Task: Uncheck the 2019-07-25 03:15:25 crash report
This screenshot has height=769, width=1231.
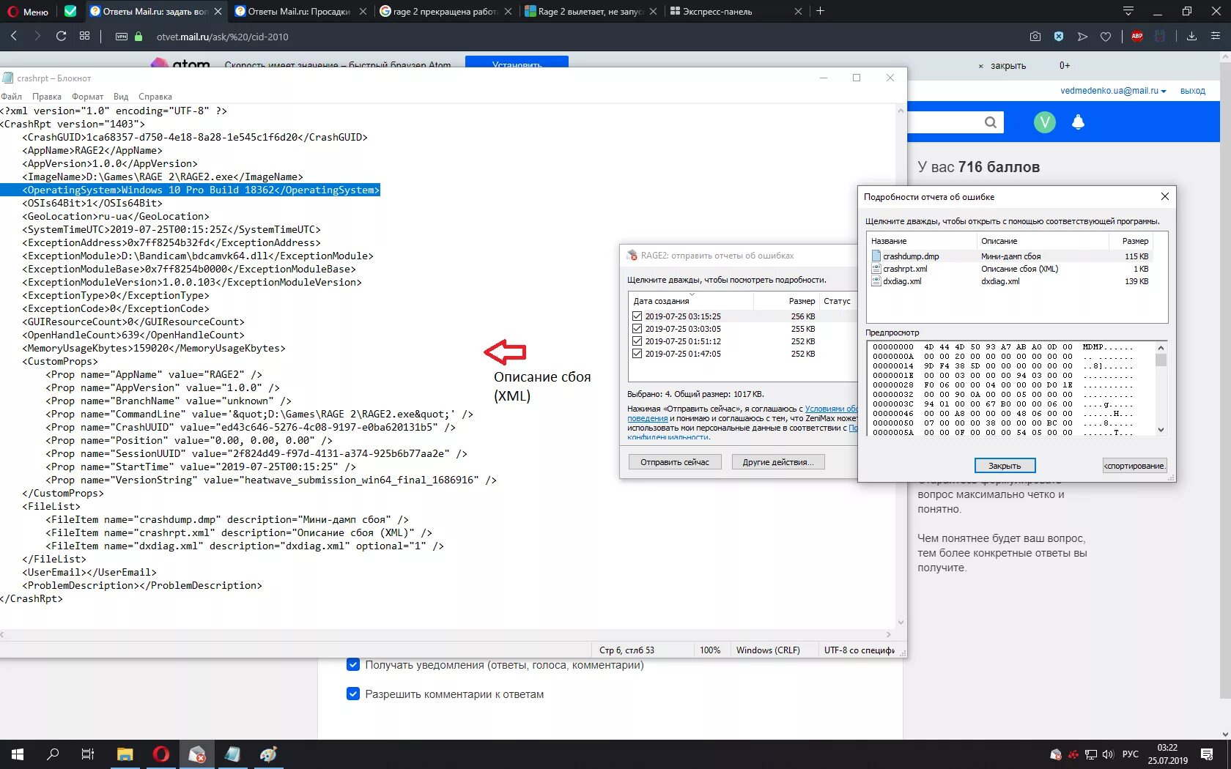Action: (x=637, y=316)
